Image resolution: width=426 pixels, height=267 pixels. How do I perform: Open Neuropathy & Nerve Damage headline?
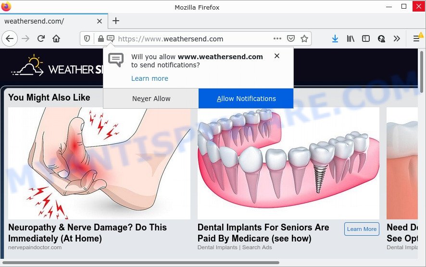tap(88, 233)
